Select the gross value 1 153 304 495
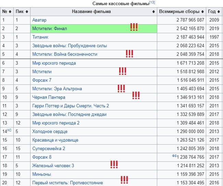 click(190, 183)
